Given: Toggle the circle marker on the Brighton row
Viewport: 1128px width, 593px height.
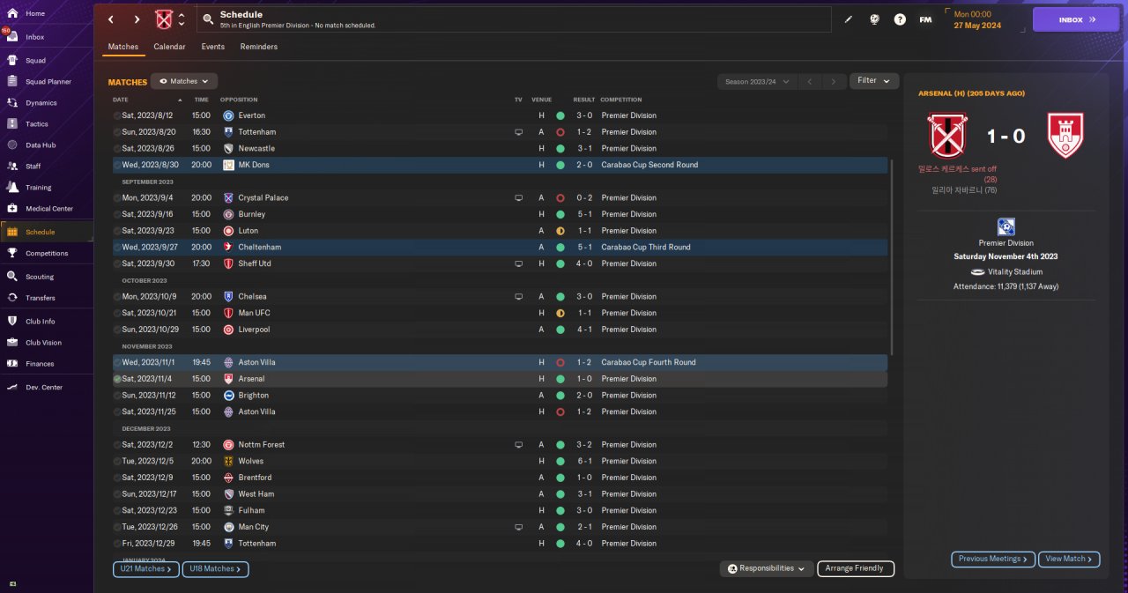Looking at the screenshot, I should tap(117, 396).
